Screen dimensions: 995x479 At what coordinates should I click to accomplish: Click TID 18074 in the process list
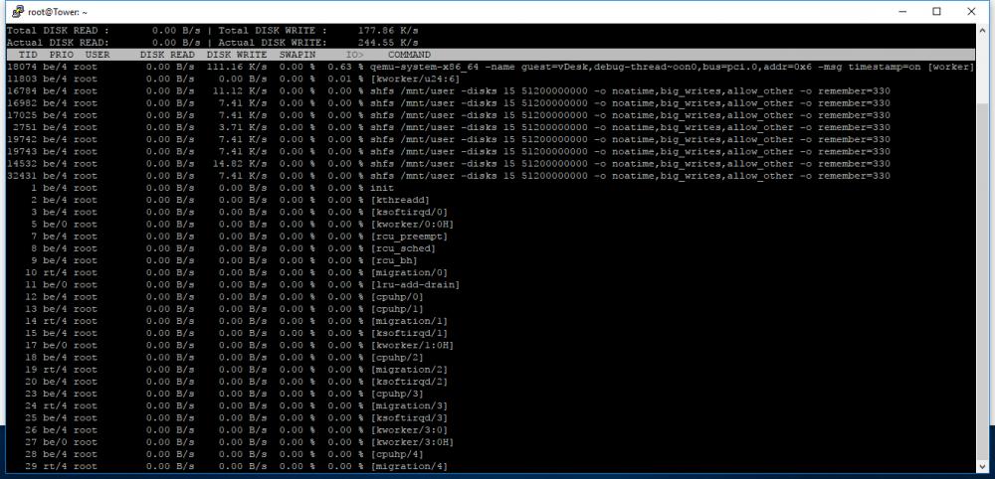tap(22, 68)
